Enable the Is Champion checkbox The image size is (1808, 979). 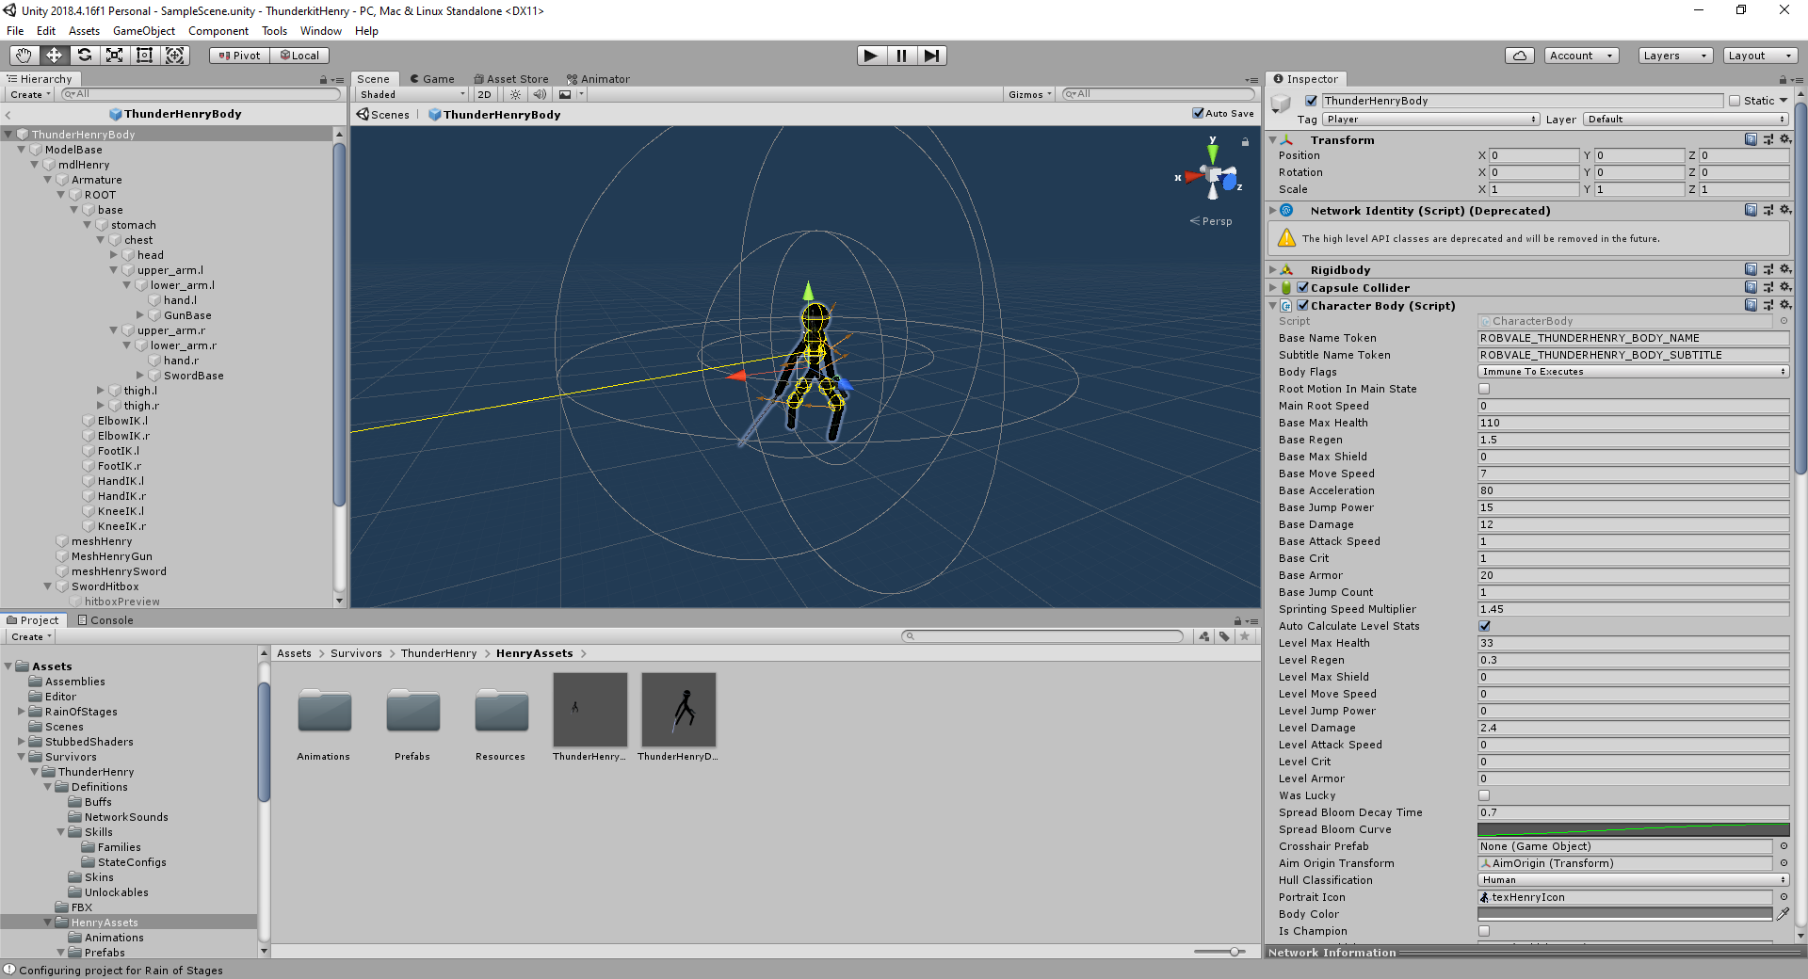coord(1484,931)
